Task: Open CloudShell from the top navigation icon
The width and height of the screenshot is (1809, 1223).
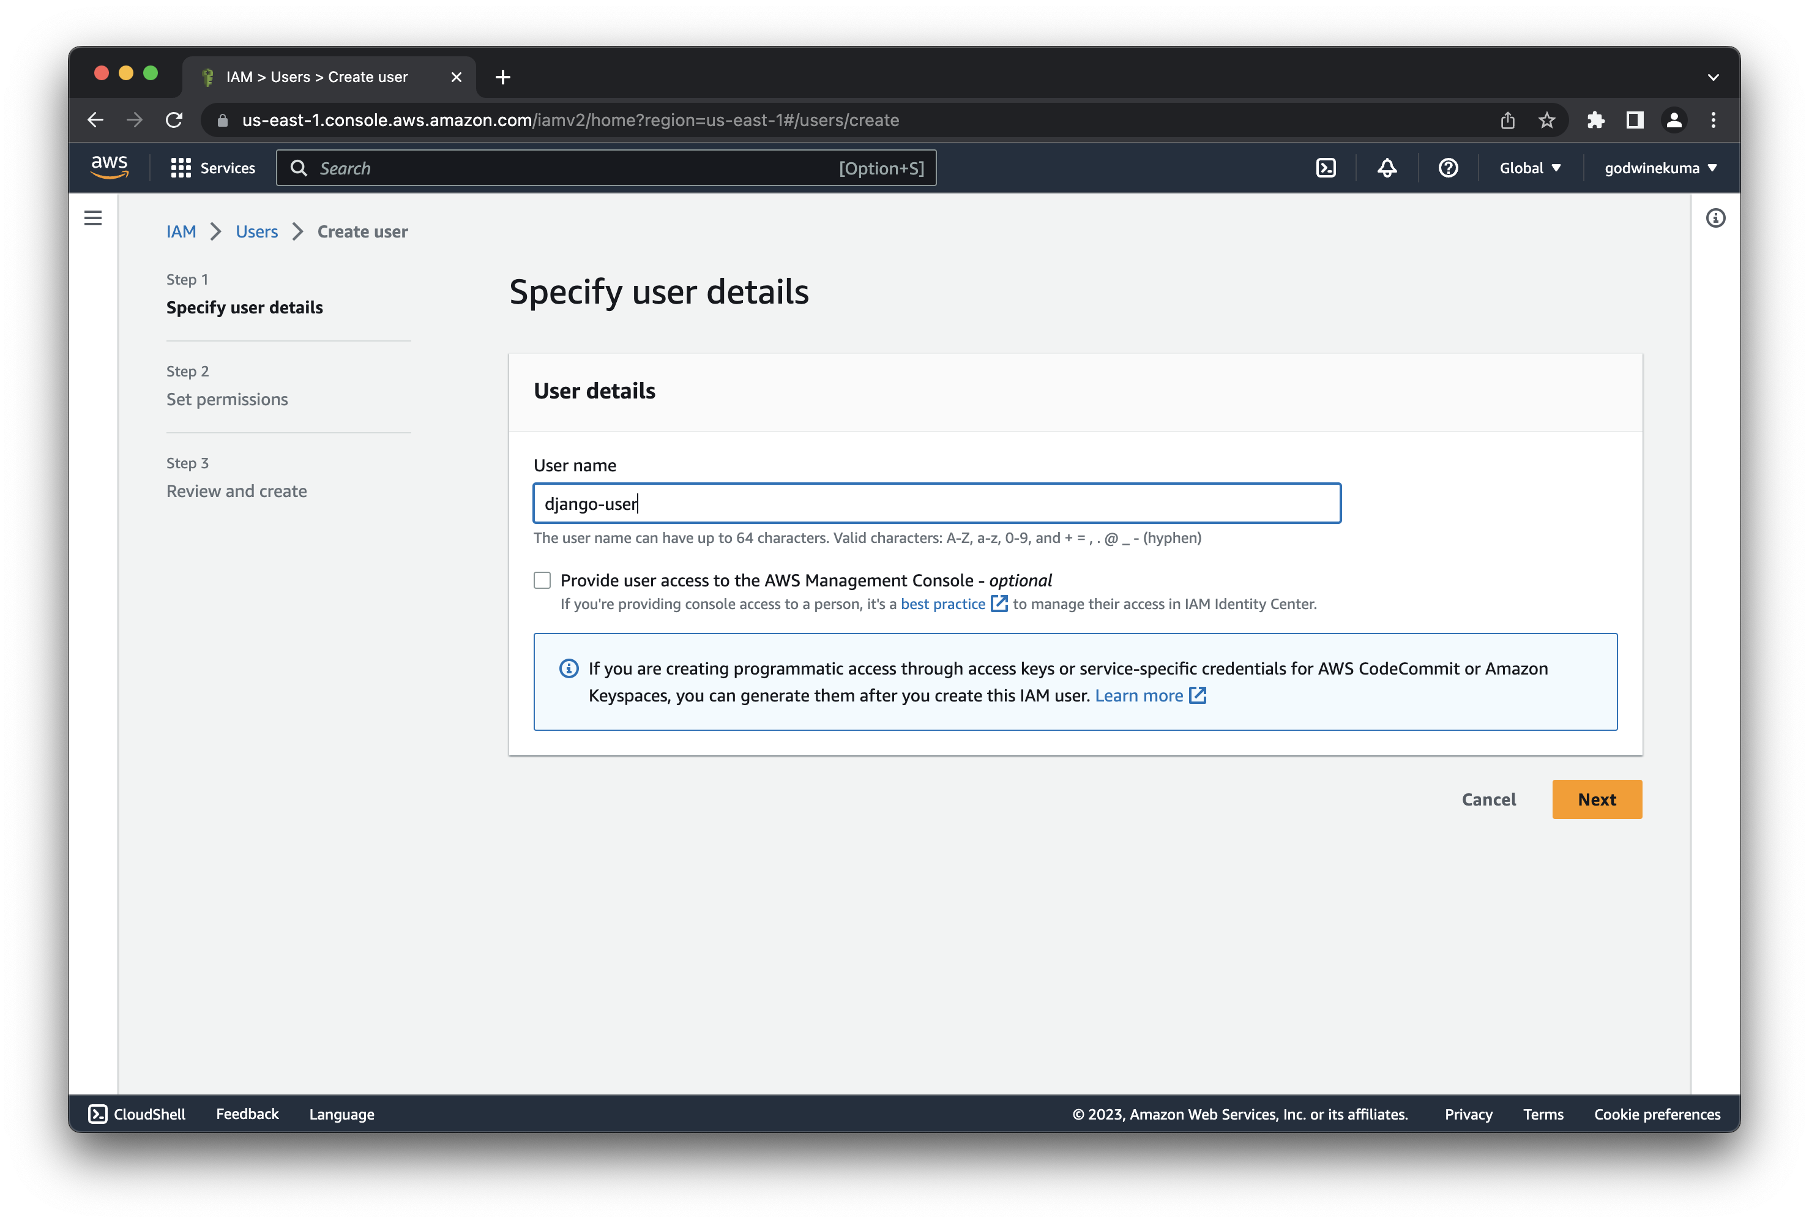Action: click(1326, 168)
